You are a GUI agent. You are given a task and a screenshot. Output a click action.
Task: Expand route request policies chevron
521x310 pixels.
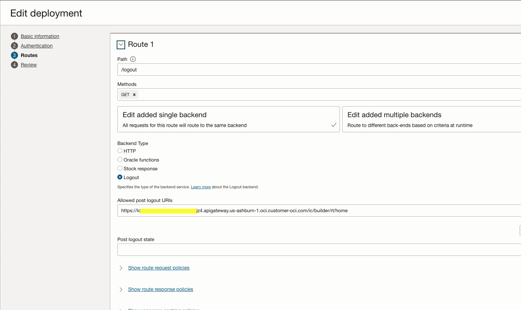121,268
